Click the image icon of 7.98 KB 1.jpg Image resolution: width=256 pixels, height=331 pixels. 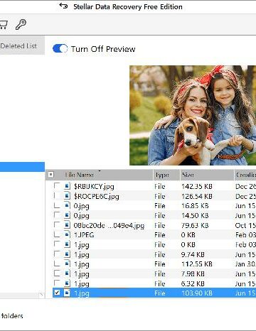(x=67, y=273)
